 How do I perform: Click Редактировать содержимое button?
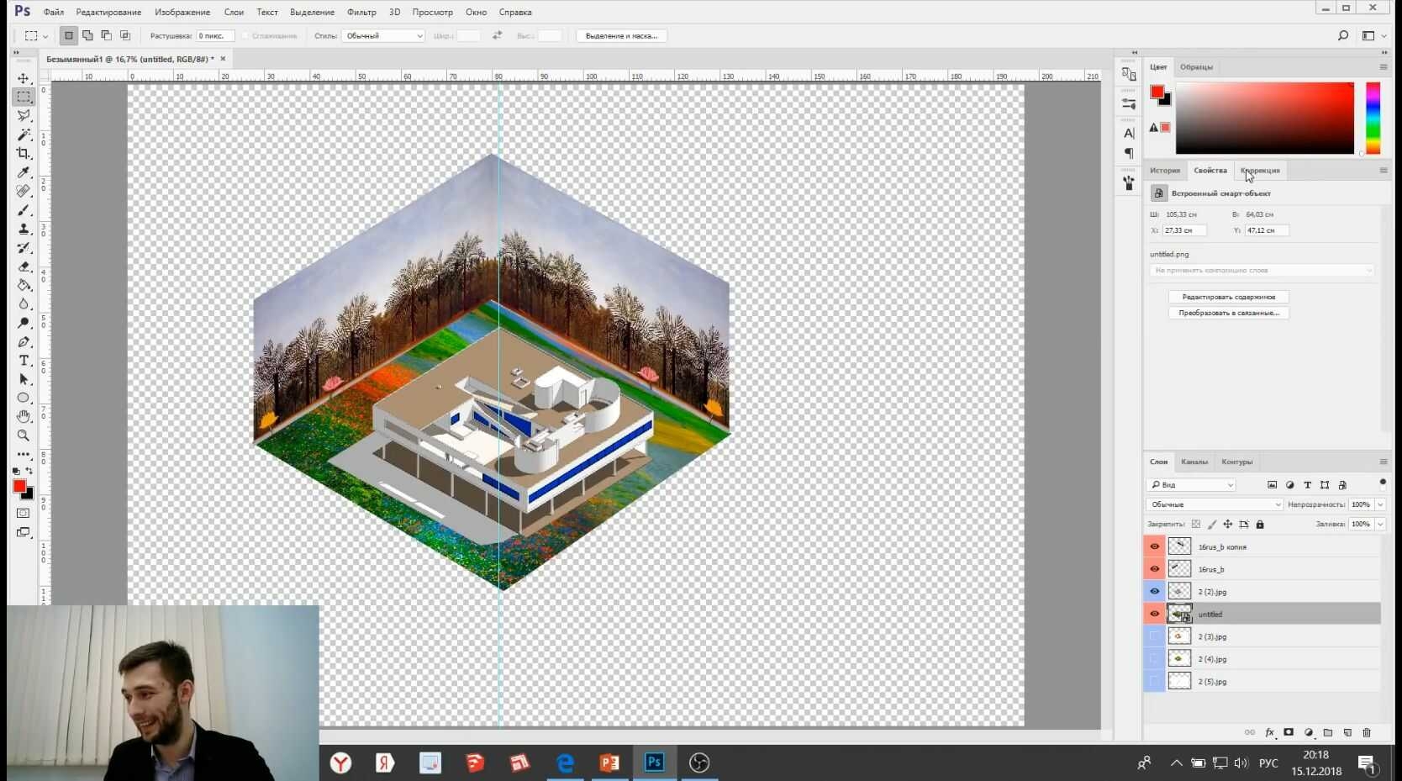(x=1228, y=297)
